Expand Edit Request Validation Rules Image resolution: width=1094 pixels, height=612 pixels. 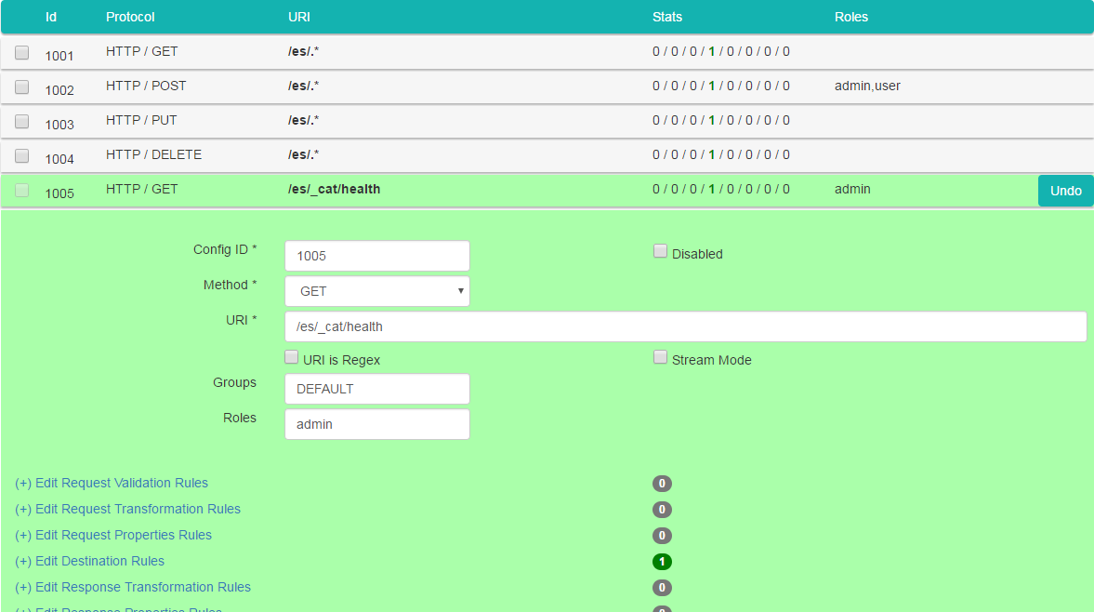click(112, 483)
